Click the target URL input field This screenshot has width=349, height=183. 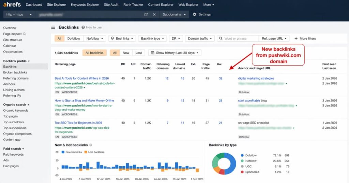[89, 14]
